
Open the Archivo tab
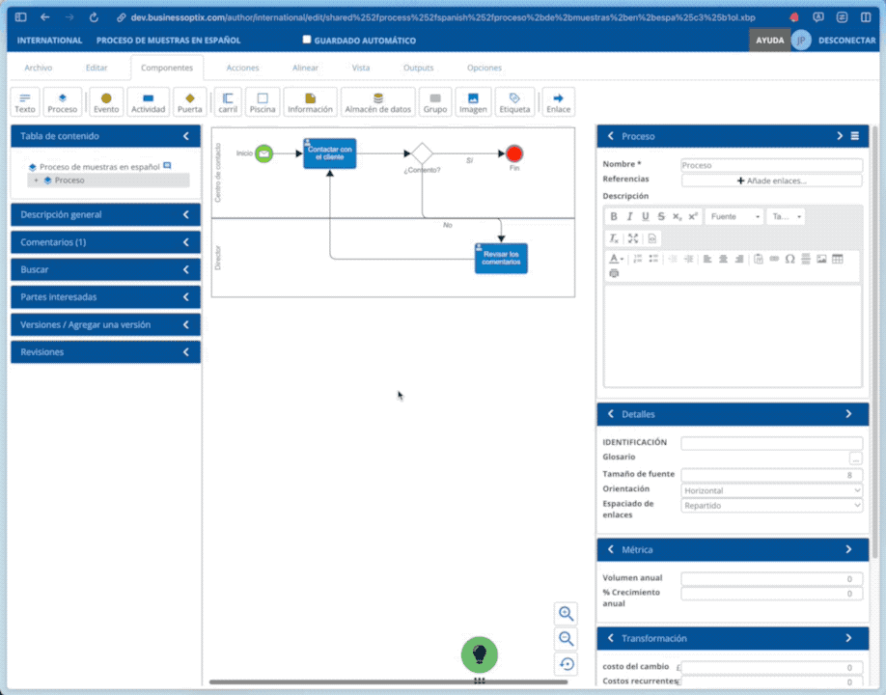tap(39, 68)
